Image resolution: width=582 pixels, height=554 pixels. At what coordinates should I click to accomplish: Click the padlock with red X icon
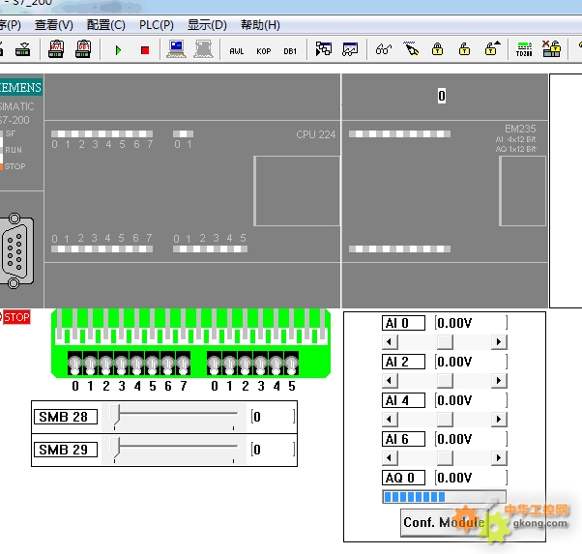551,48
